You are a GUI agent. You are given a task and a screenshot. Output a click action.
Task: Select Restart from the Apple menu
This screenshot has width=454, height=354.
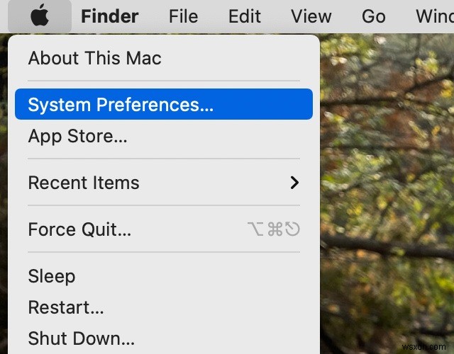(x=66, y=307)
